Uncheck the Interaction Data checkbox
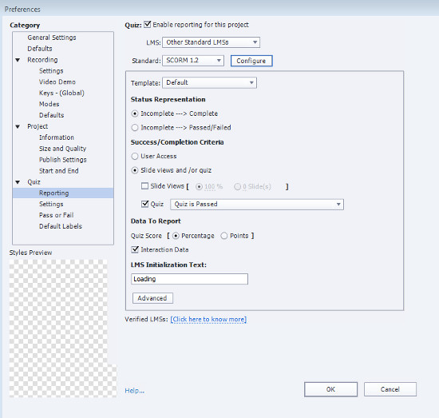 (135, 249)
